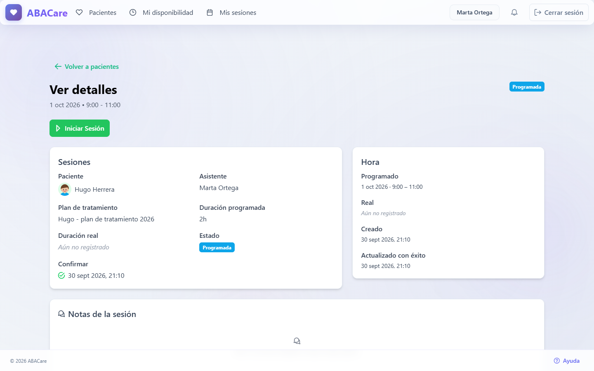Click 'Aún no registrado' under Real
This screenshot has width=594, height=371.
coord(383,214)
